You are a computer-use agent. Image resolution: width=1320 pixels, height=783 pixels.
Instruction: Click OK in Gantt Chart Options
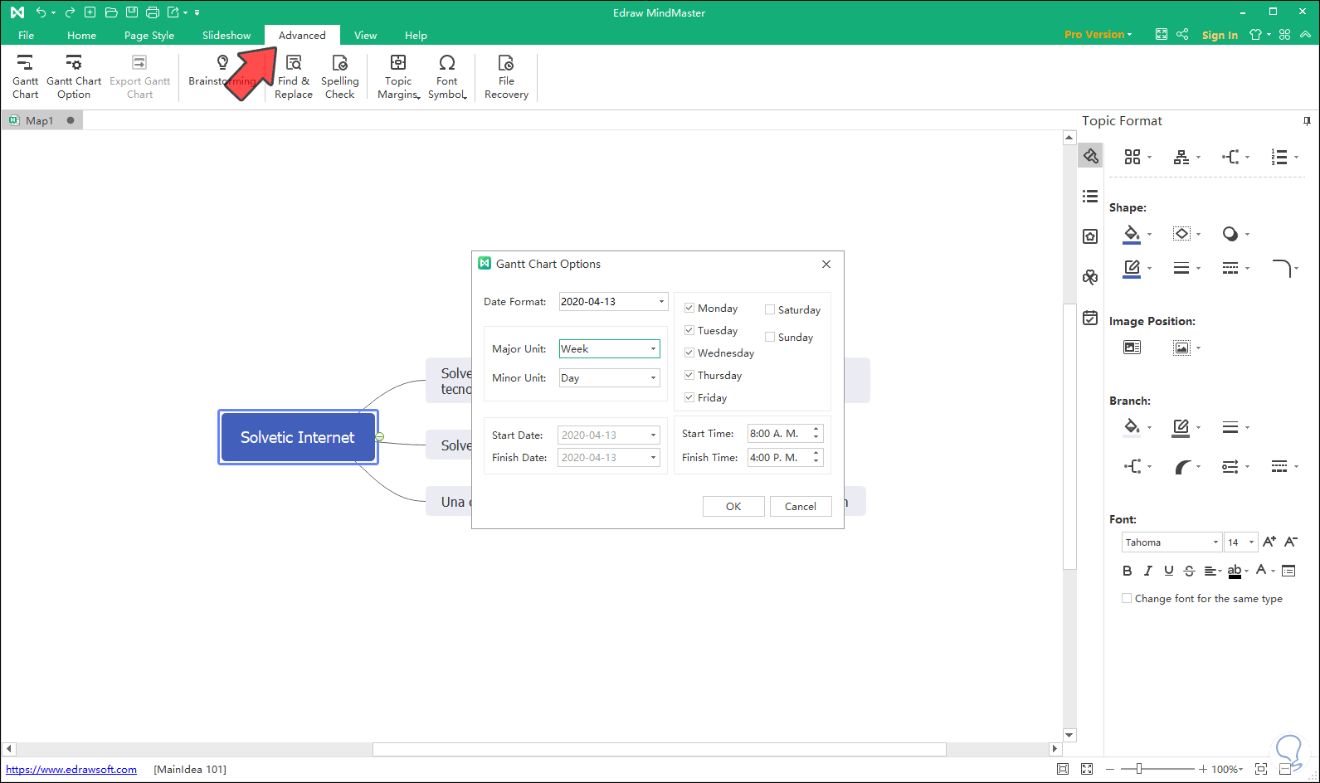pos(733,506)
